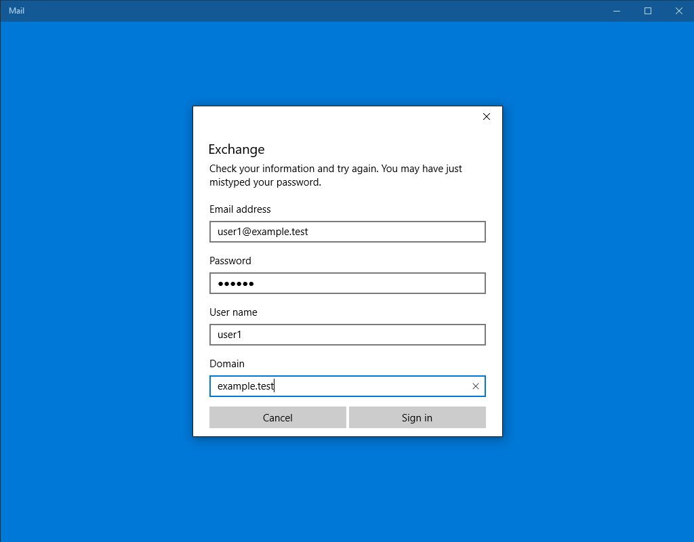694x542 pixels.
Task: Clear the Domain field using its X icon
Action: tap(475, 386)
